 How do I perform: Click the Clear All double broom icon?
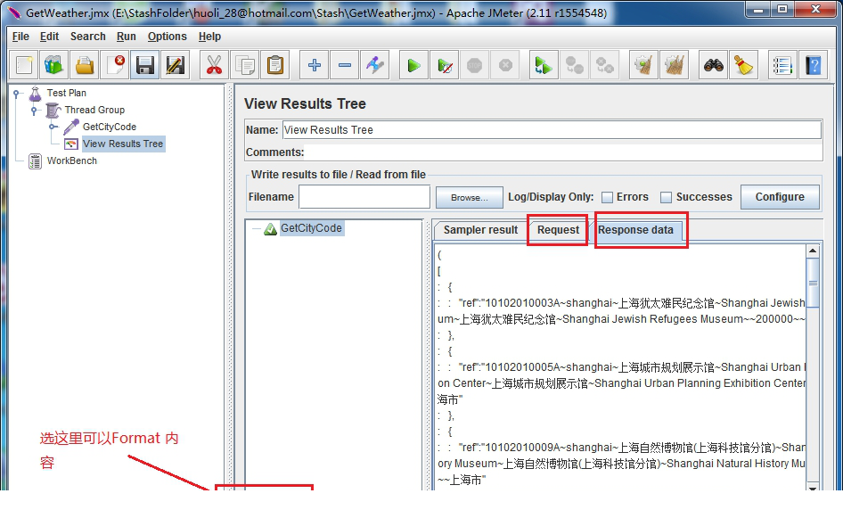(x=675, y=66)
